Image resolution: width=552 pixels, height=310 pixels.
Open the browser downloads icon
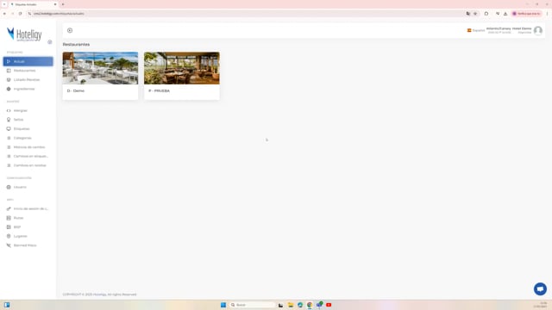tap(505, 14)
